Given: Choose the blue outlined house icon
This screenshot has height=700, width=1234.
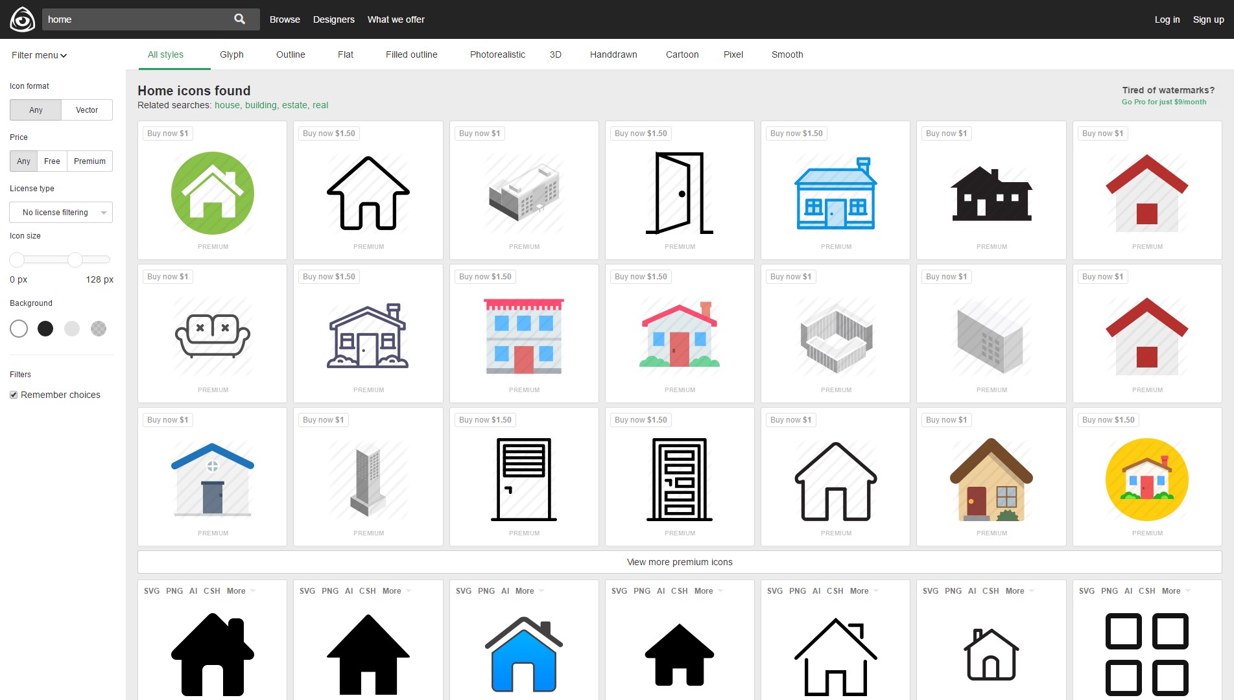Looking at the screenshot, I should coord(835,193).
